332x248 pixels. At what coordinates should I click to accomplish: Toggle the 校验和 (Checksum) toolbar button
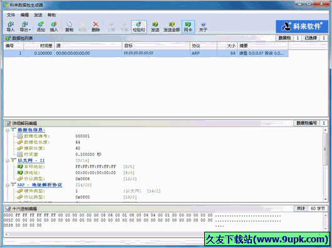138,27
